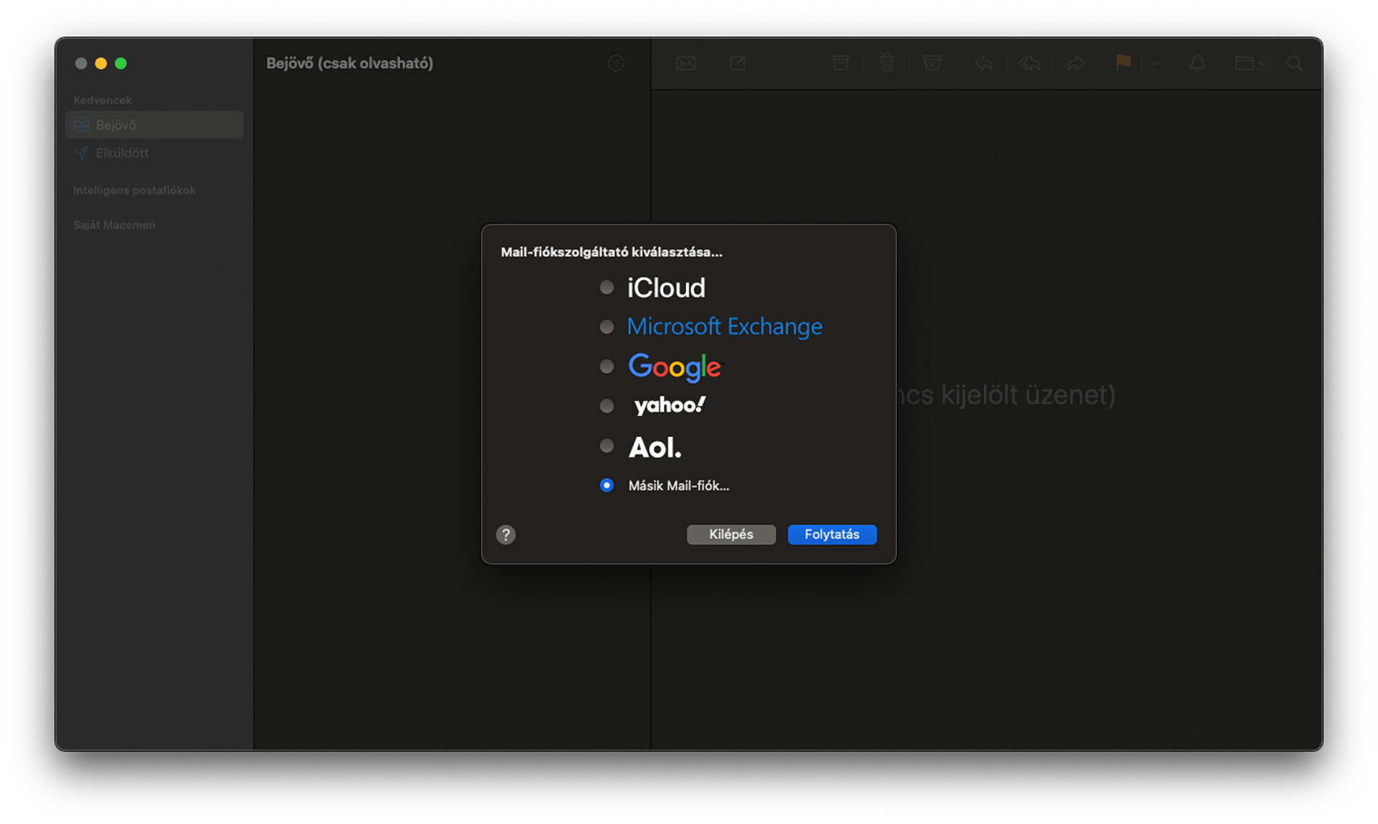The width and height of the screenshot is (1378, 824).
Task: Click the filter messages icon
Action: point(616,63)
